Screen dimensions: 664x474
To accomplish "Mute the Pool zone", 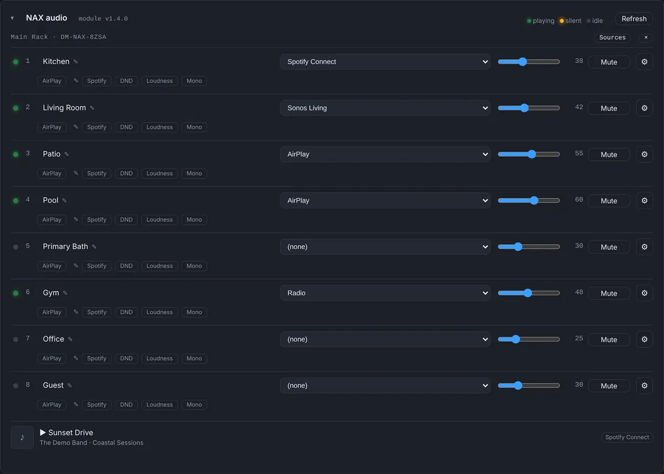I will pos(609,201).
